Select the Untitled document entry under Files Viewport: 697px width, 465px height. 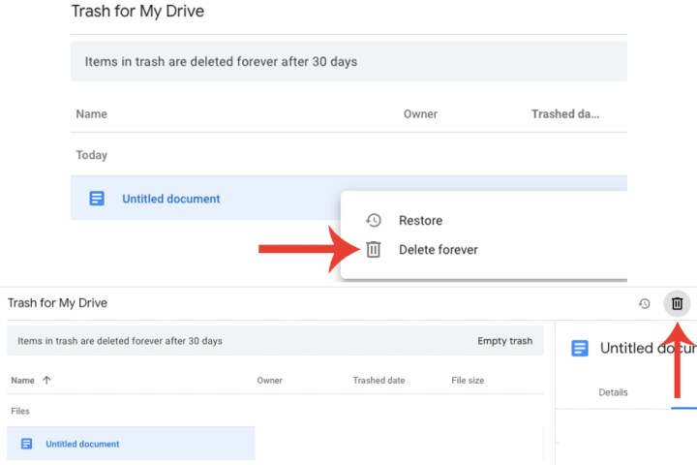(82, 444)
